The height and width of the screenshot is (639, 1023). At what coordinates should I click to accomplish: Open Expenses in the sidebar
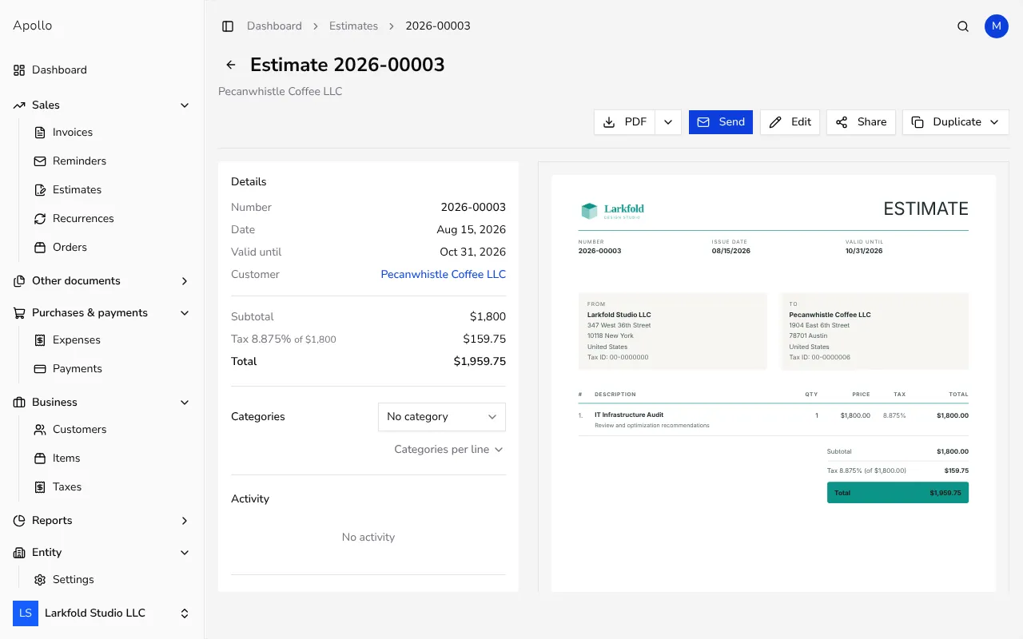[x=111, y=340]
